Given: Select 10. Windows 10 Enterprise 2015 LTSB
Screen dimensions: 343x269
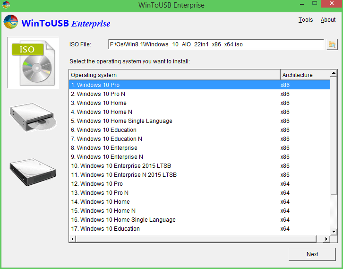Looking at the screenshot, I should (x=199, y=165).
